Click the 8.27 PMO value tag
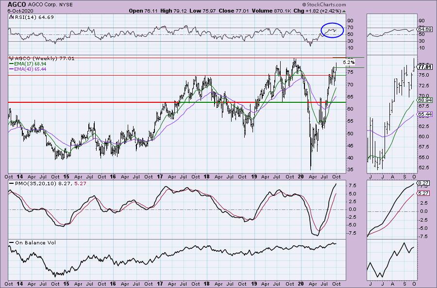 click(423, 183)
